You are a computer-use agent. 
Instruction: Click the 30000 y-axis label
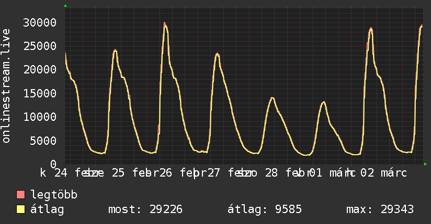coord(40,23)
